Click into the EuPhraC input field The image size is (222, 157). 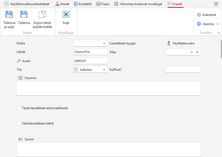coord(183,70)
